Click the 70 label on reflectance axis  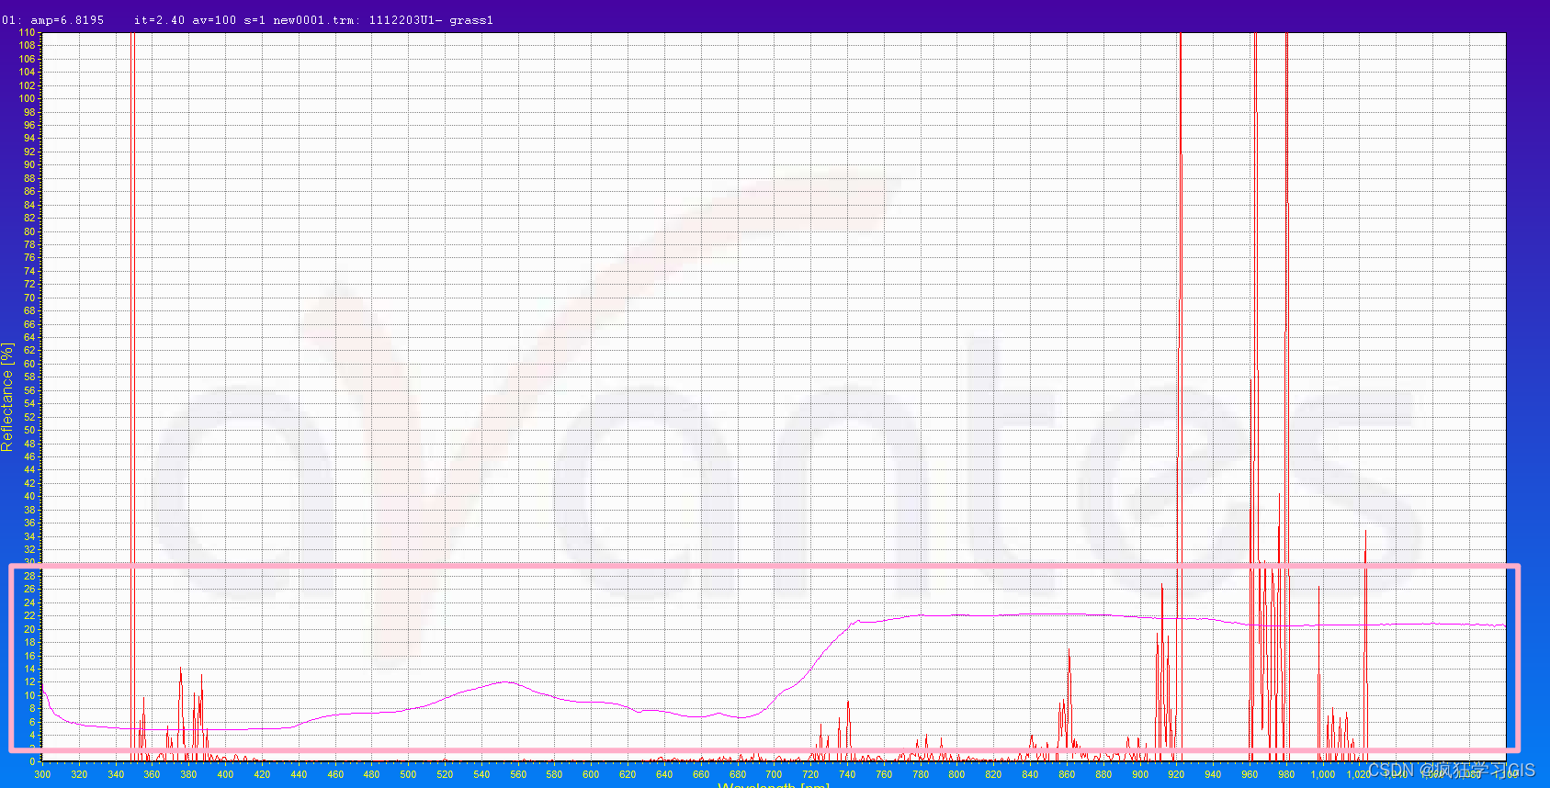click(29, 298)
